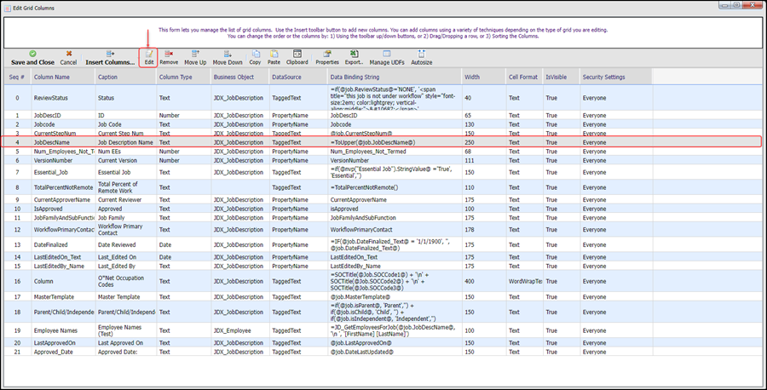Select the CurrentApproverName column name cell

[63, 199]
